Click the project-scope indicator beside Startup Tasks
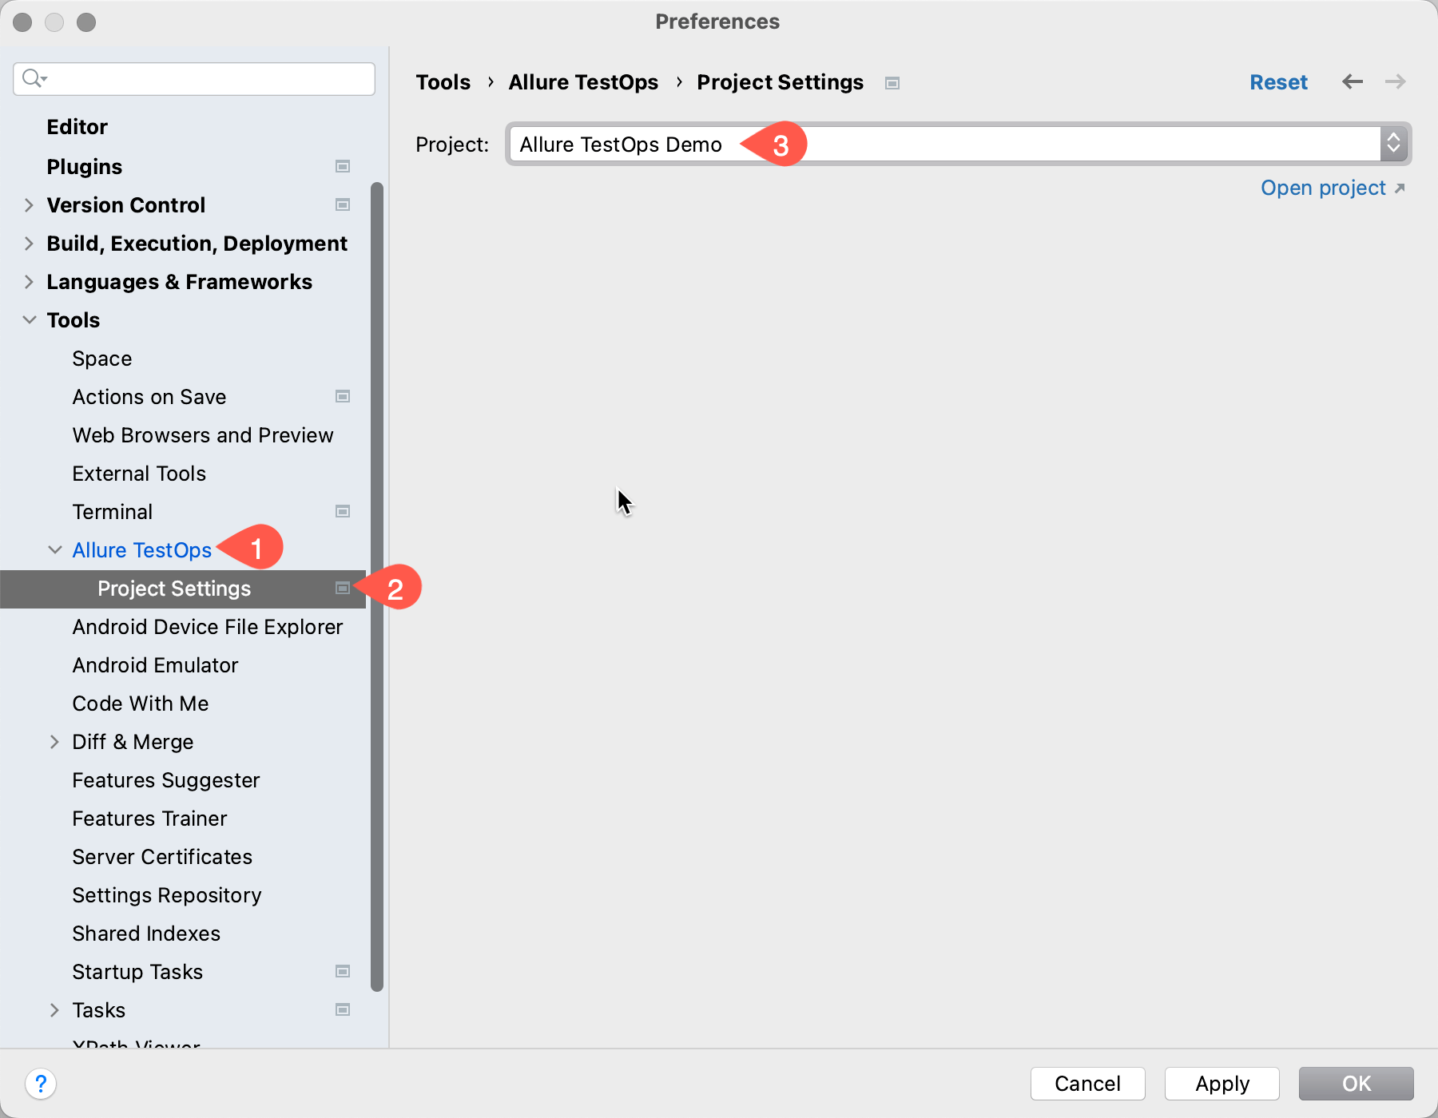The width and height of the screenshot is (1438, 1118). click(x=343, y=971)
